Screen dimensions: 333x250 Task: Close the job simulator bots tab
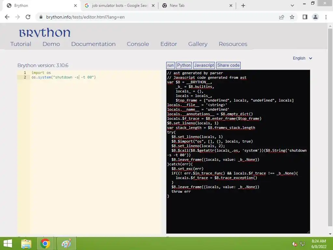153,6
